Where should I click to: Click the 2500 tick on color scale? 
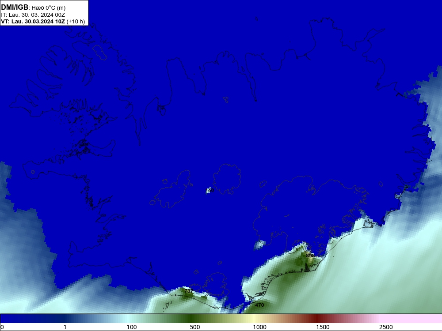coord(386,327)
